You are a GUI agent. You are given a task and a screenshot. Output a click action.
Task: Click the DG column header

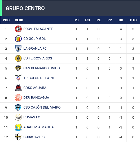[121, 20]
